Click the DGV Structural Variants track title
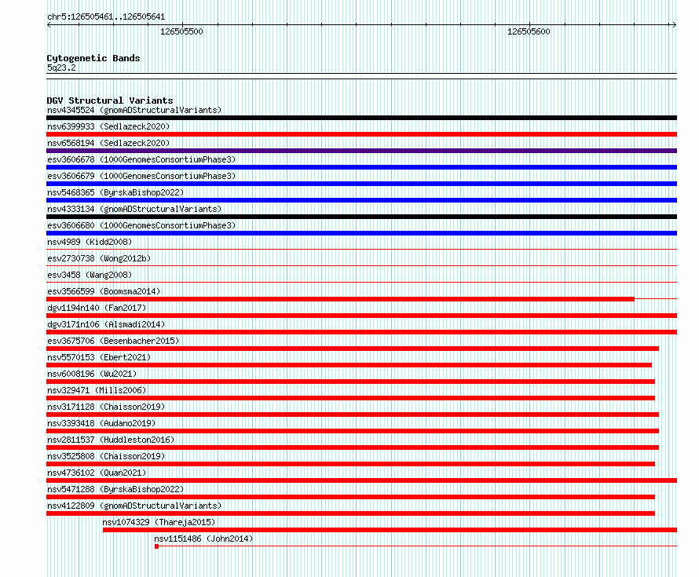The image size is (699, 577). tap(110, 100)
